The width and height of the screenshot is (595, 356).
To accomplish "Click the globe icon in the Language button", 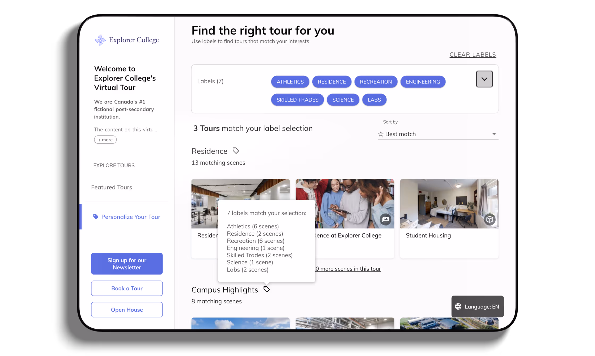I will (458, 307).
